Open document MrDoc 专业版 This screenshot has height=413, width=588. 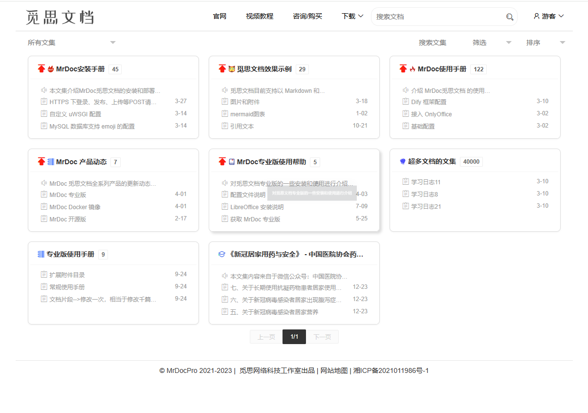pos(67,195)
